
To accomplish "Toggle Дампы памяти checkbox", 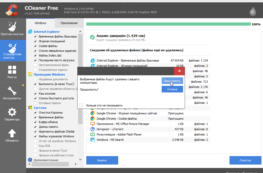I will click(35, 127).
